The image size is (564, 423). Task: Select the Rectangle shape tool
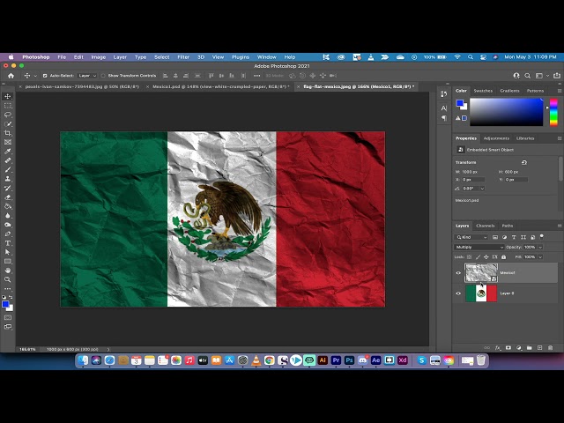coord(8,262)
